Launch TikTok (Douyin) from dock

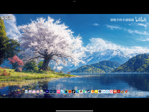point(74,91)
